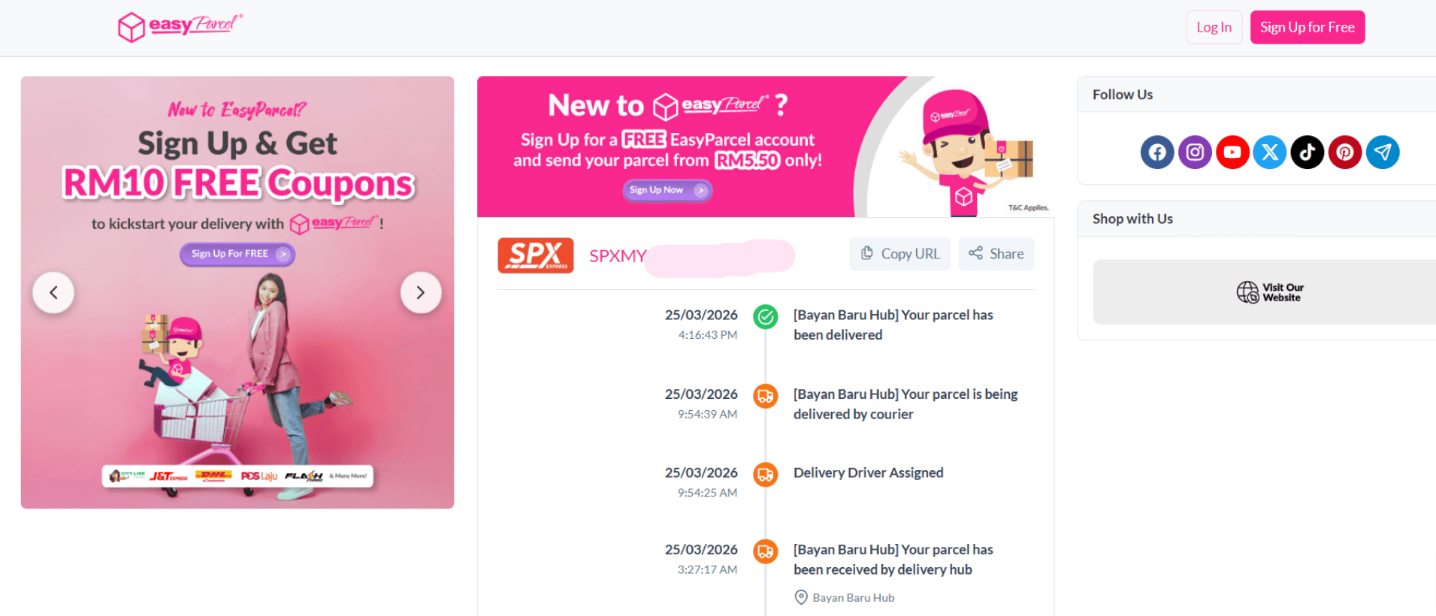The height and width of the screenshot is (616, 1436).
Task: Click the Shop with Us heading
Action: point(1132,219)
